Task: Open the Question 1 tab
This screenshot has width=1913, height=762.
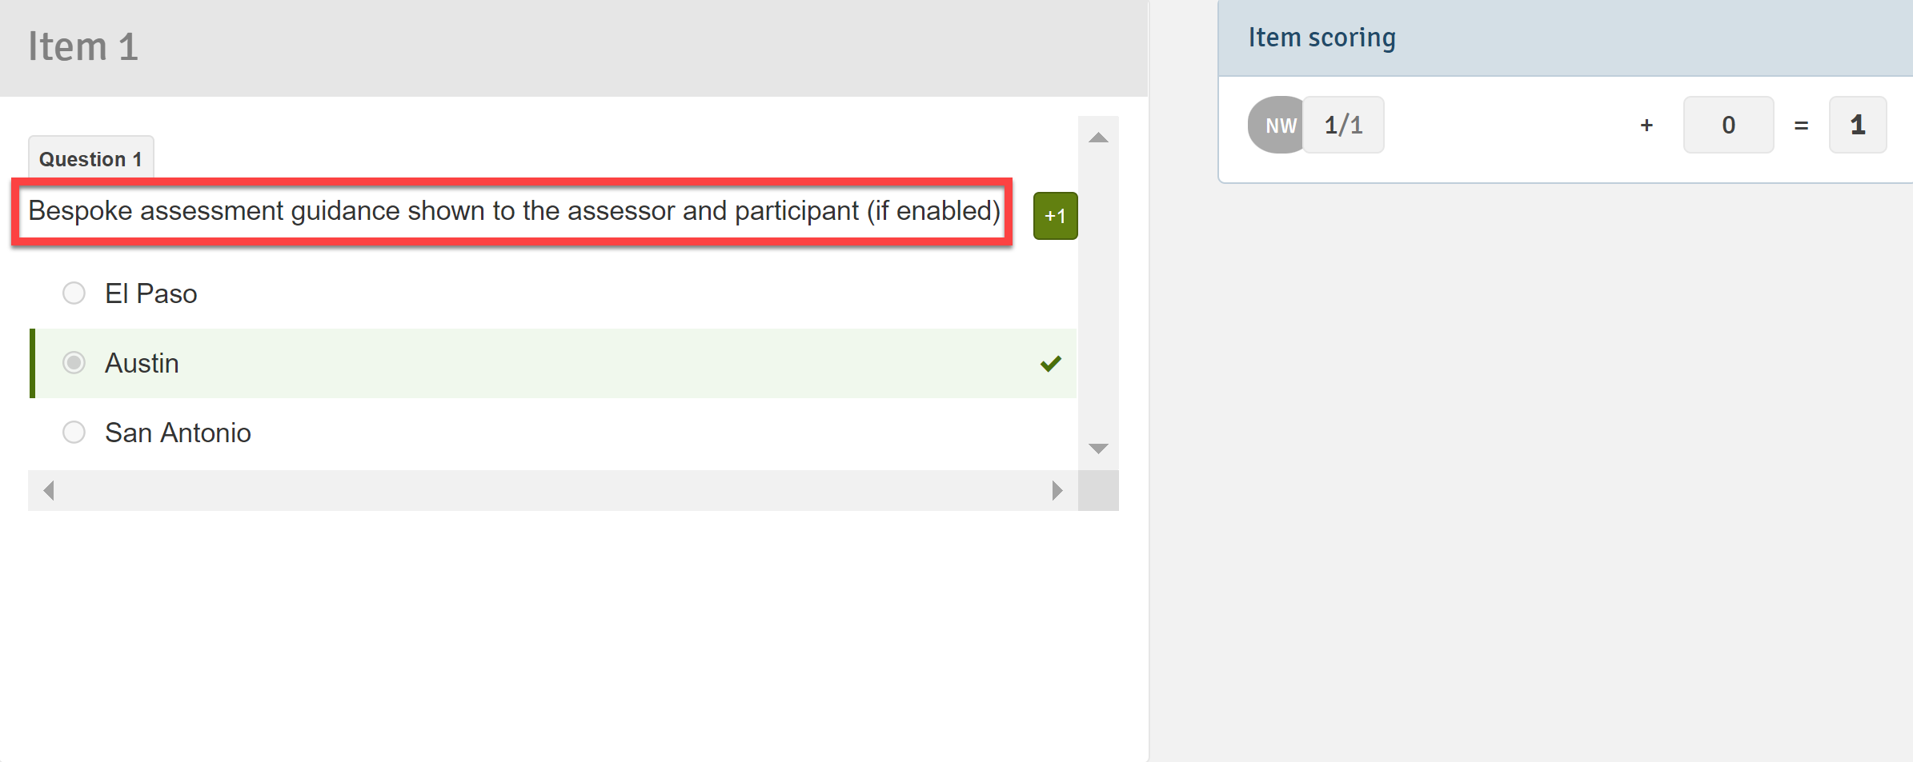Action: tap(90, 158)
